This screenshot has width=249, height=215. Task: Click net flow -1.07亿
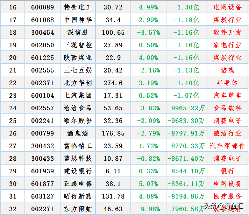pos(186,96)
